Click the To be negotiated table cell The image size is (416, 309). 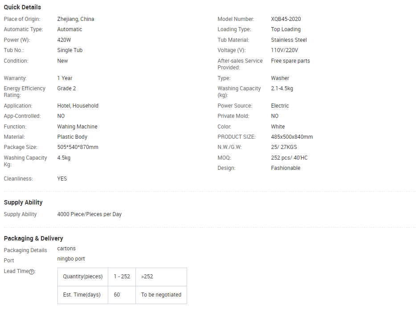pos(161,295)
